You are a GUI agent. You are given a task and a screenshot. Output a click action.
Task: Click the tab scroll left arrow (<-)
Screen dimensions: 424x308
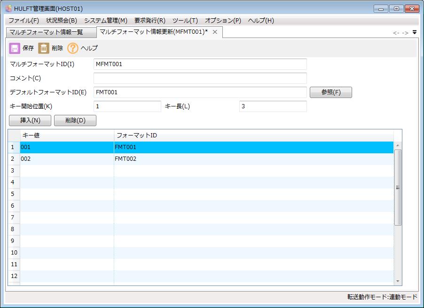coord(396,33)
